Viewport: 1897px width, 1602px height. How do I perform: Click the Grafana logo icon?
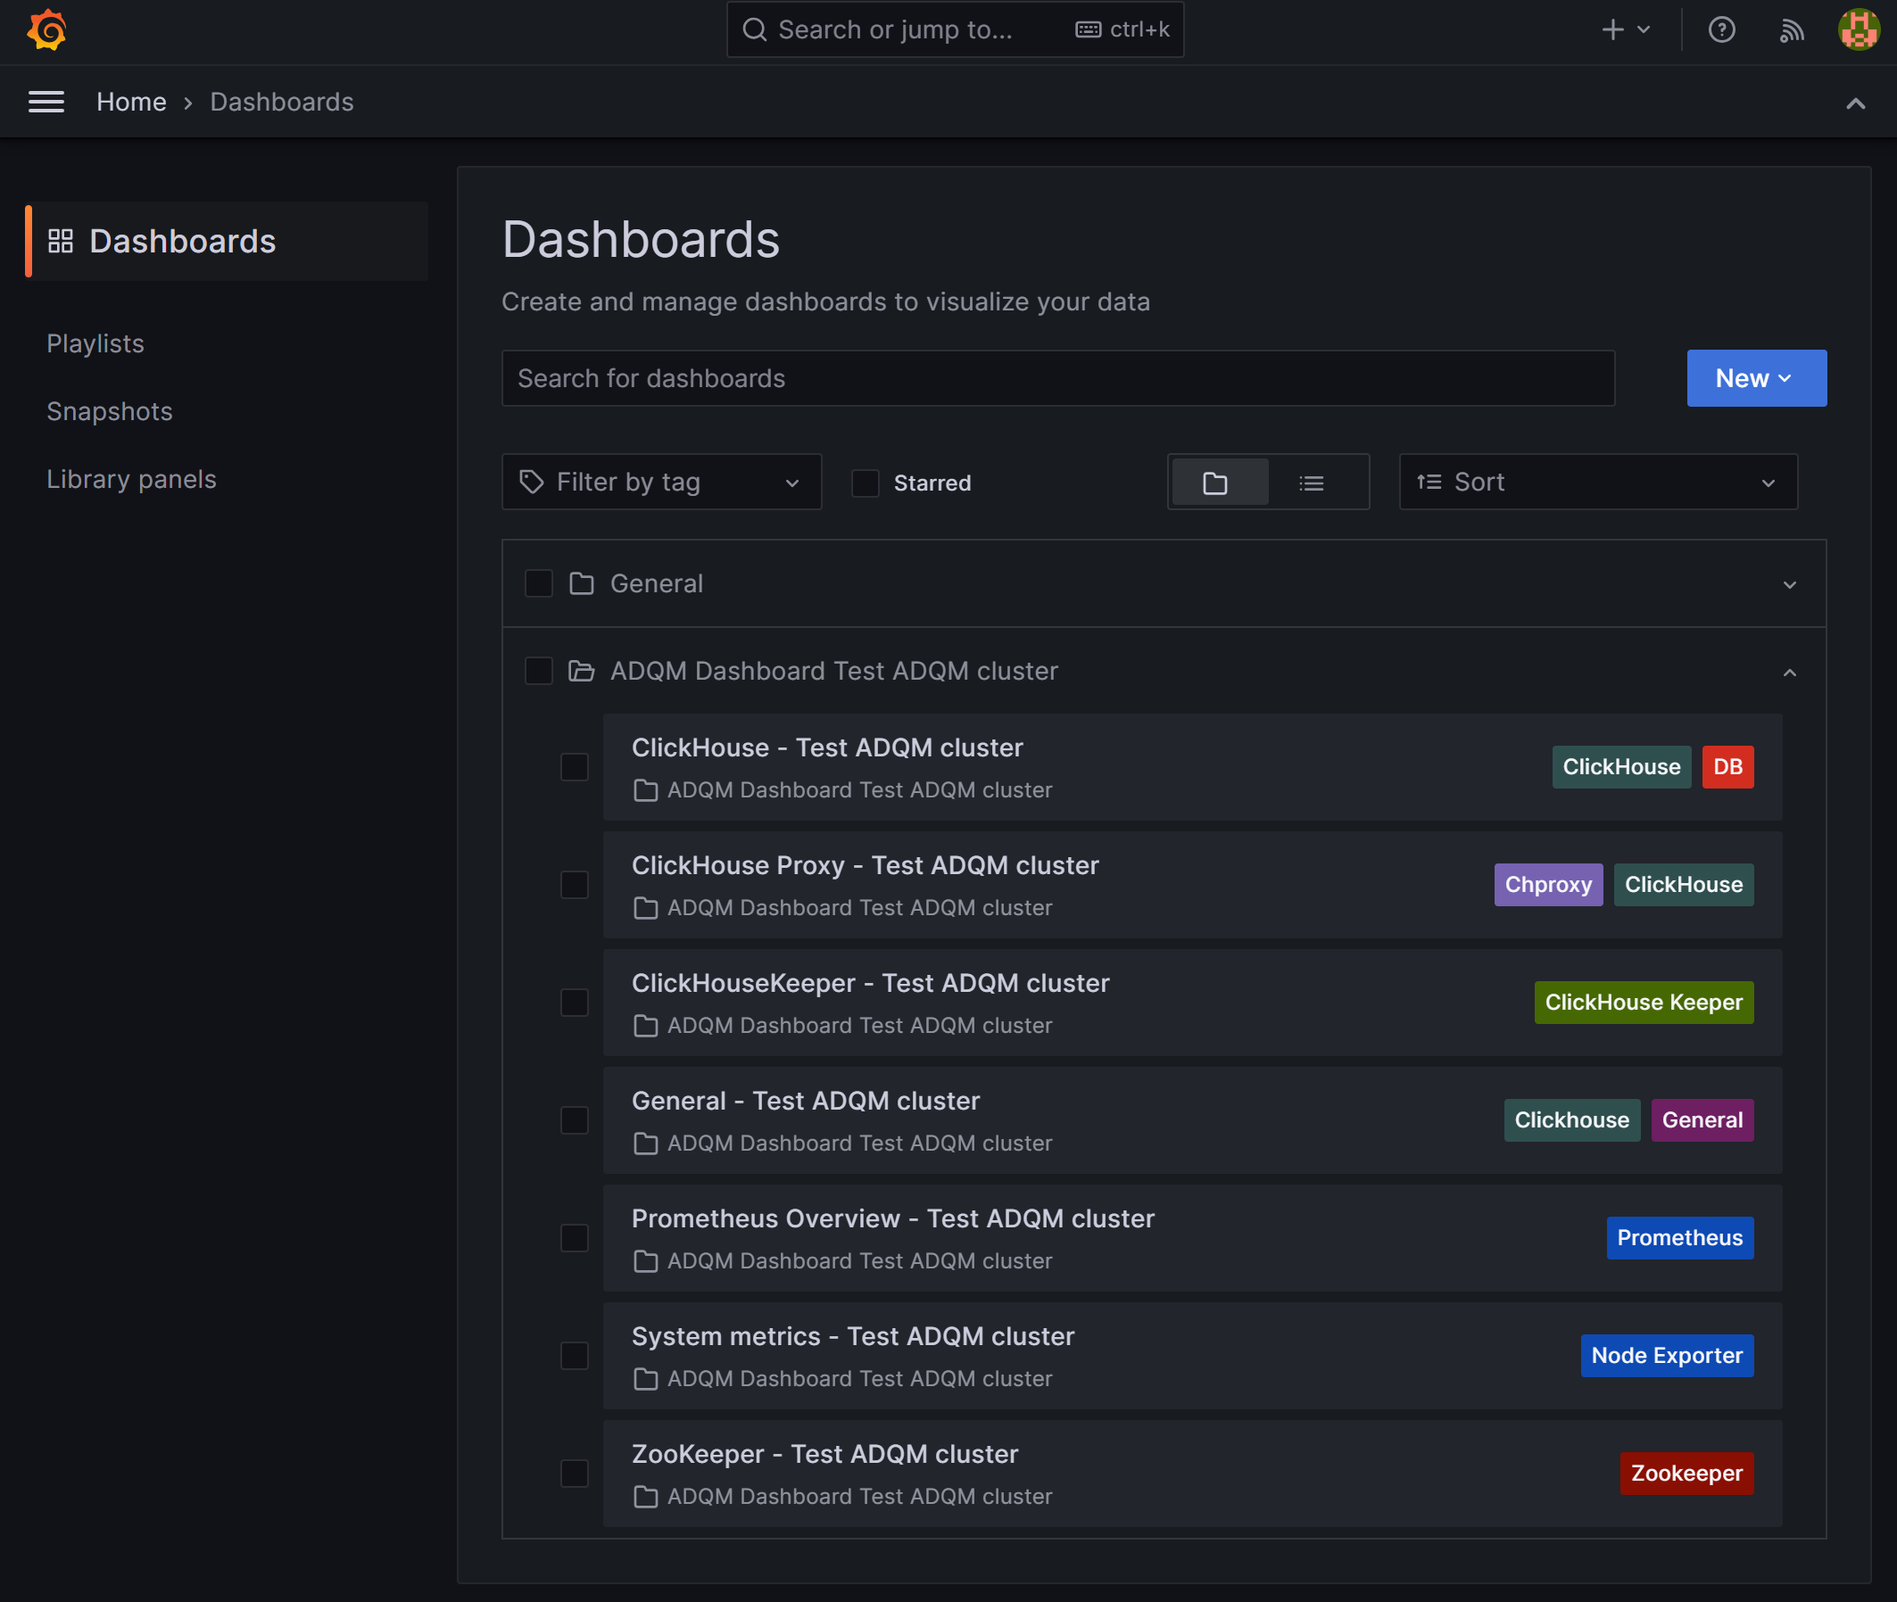click(x=46, y=30)
